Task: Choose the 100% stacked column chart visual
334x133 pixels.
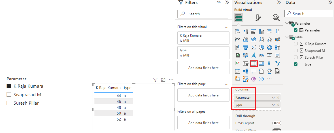Action: [277, 32]
